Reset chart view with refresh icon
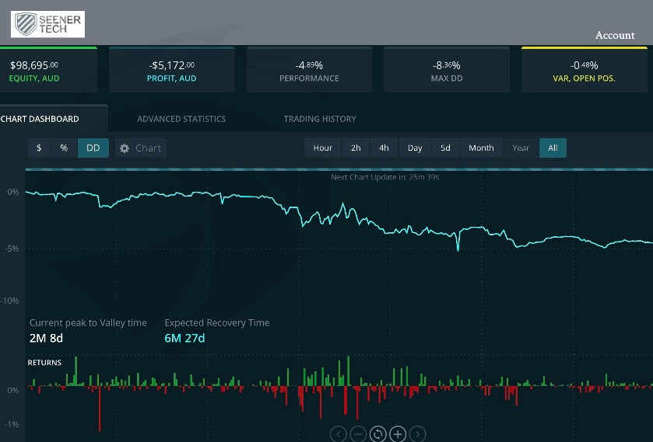 pyautogui.click(x=377, y=434)
